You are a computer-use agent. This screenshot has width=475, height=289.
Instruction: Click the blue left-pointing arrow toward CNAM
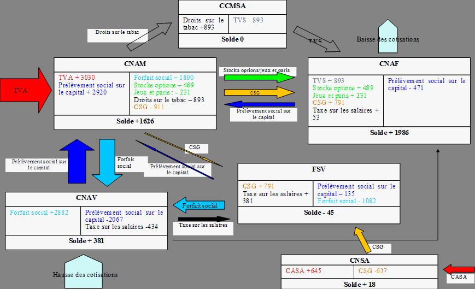coord(259,104)
